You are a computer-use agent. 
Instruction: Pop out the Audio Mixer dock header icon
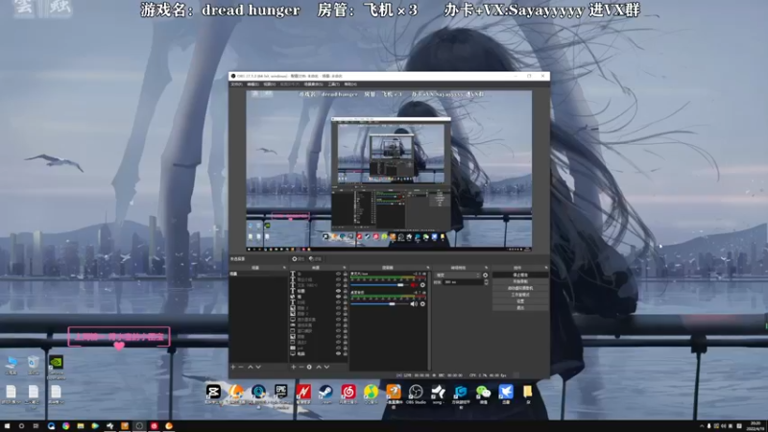click(x=427, y=268)
